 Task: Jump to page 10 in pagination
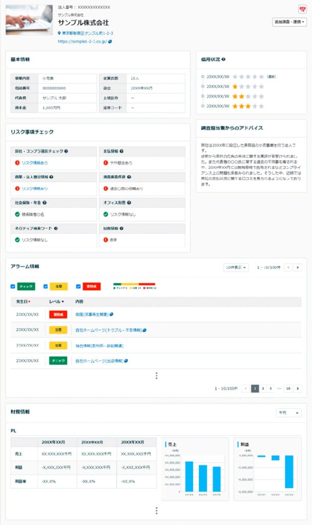[x=288, y=389]
